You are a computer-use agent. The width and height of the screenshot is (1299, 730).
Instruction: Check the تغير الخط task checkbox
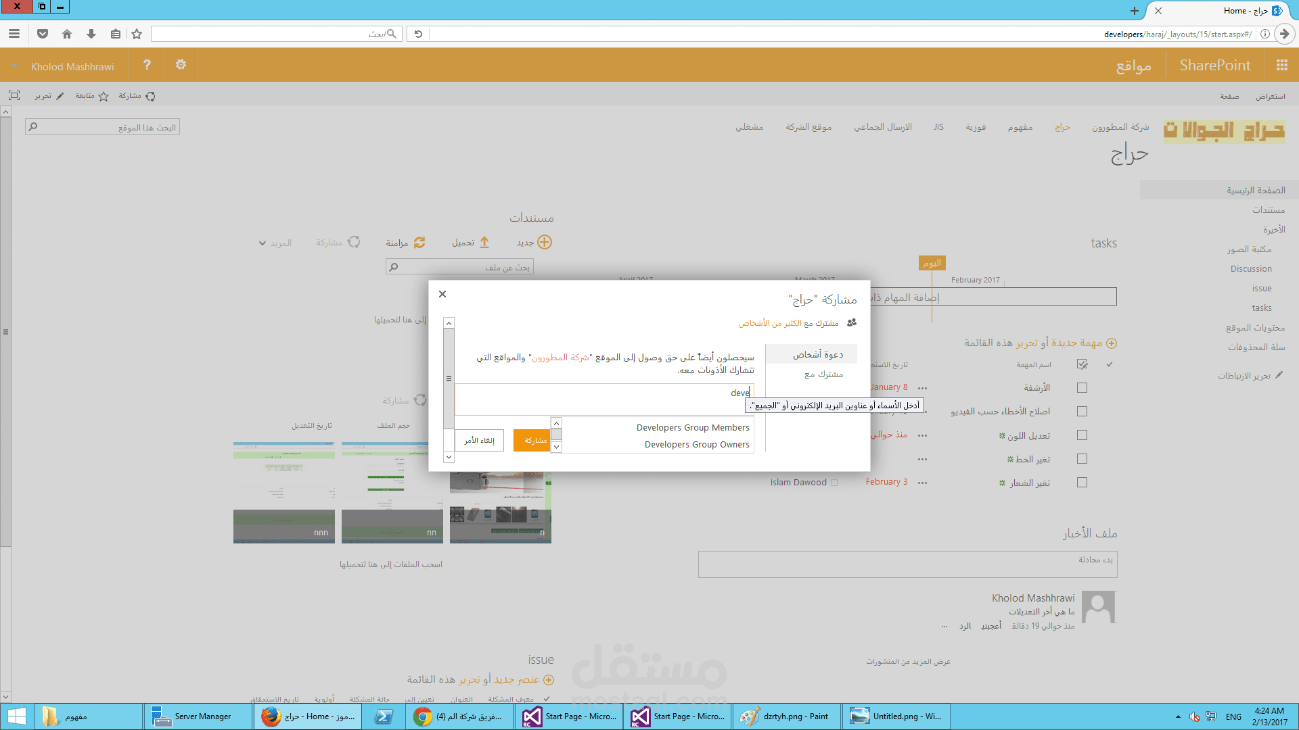tap(1082, 459)
